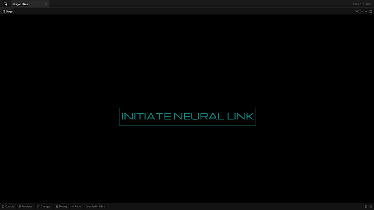Click the 'Compiled in 6.3ms' status text
374x210 pixels.
tap(95, 206)
